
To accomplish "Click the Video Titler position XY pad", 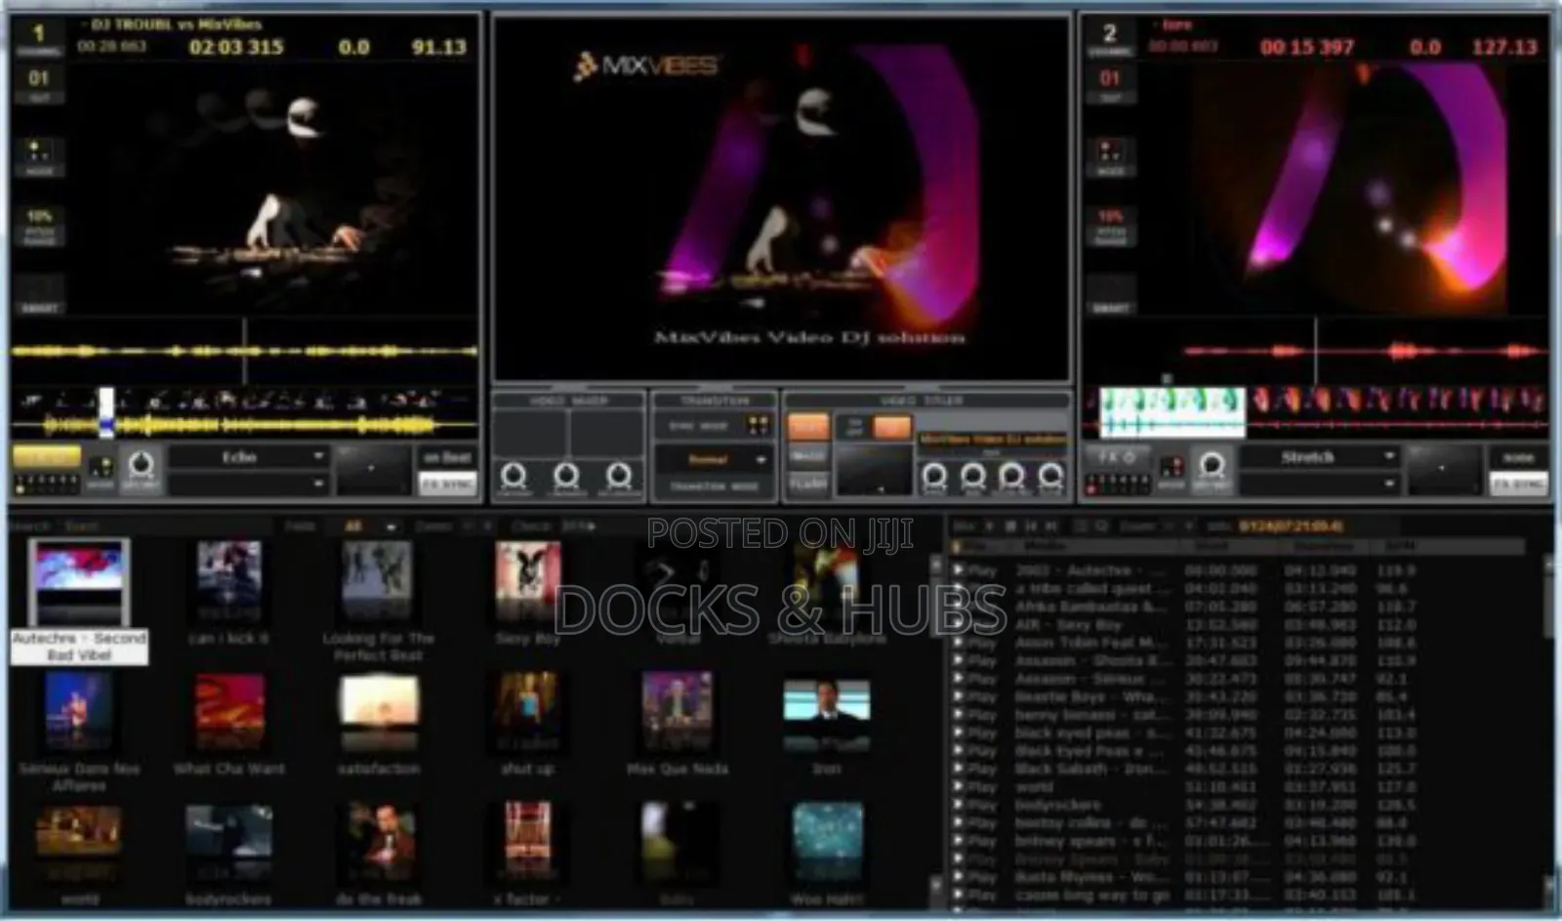I will point(874,470).
